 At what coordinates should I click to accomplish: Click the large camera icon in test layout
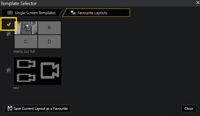point(50,71)
